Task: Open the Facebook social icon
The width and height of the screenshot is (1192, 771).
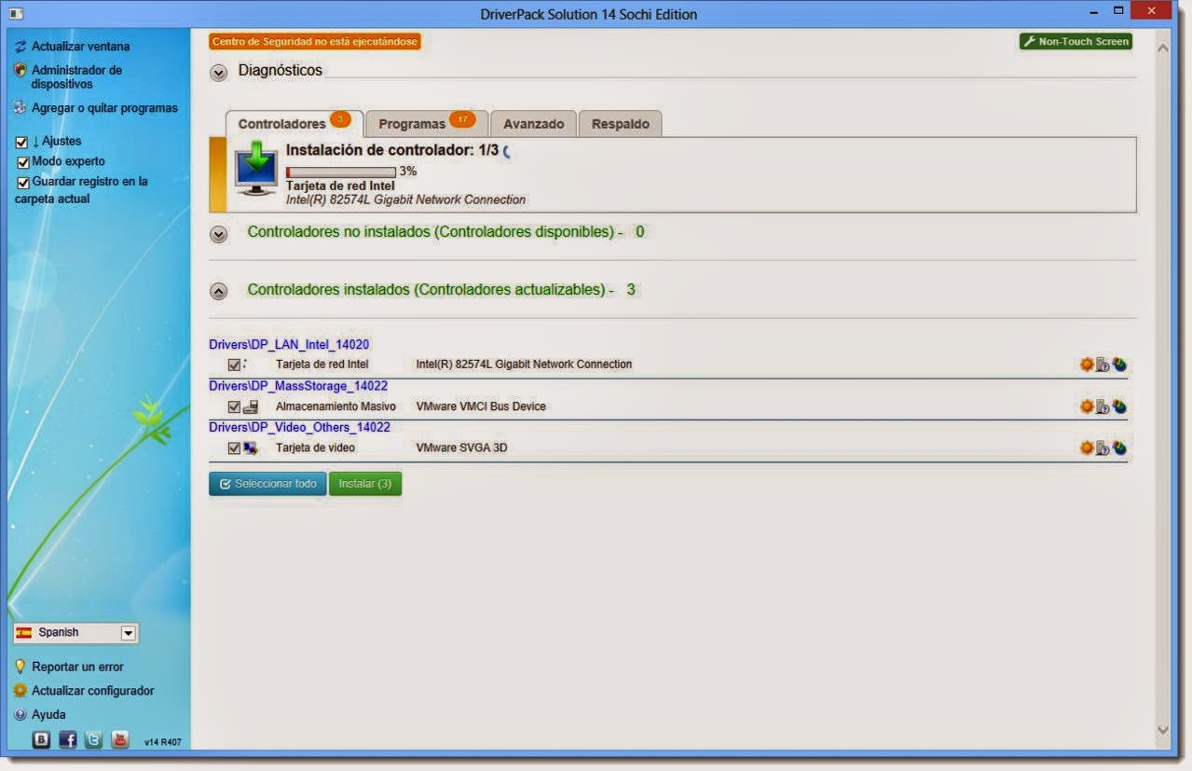Action: pos(68,739)
